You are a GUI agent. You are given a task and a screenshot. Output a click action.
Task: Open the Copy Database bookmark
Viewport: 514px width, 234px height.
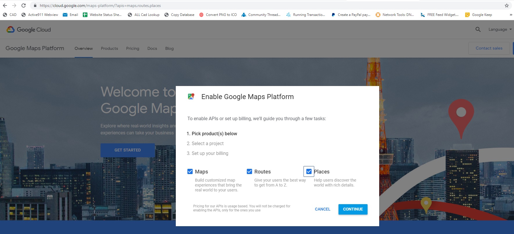point(179,15)
